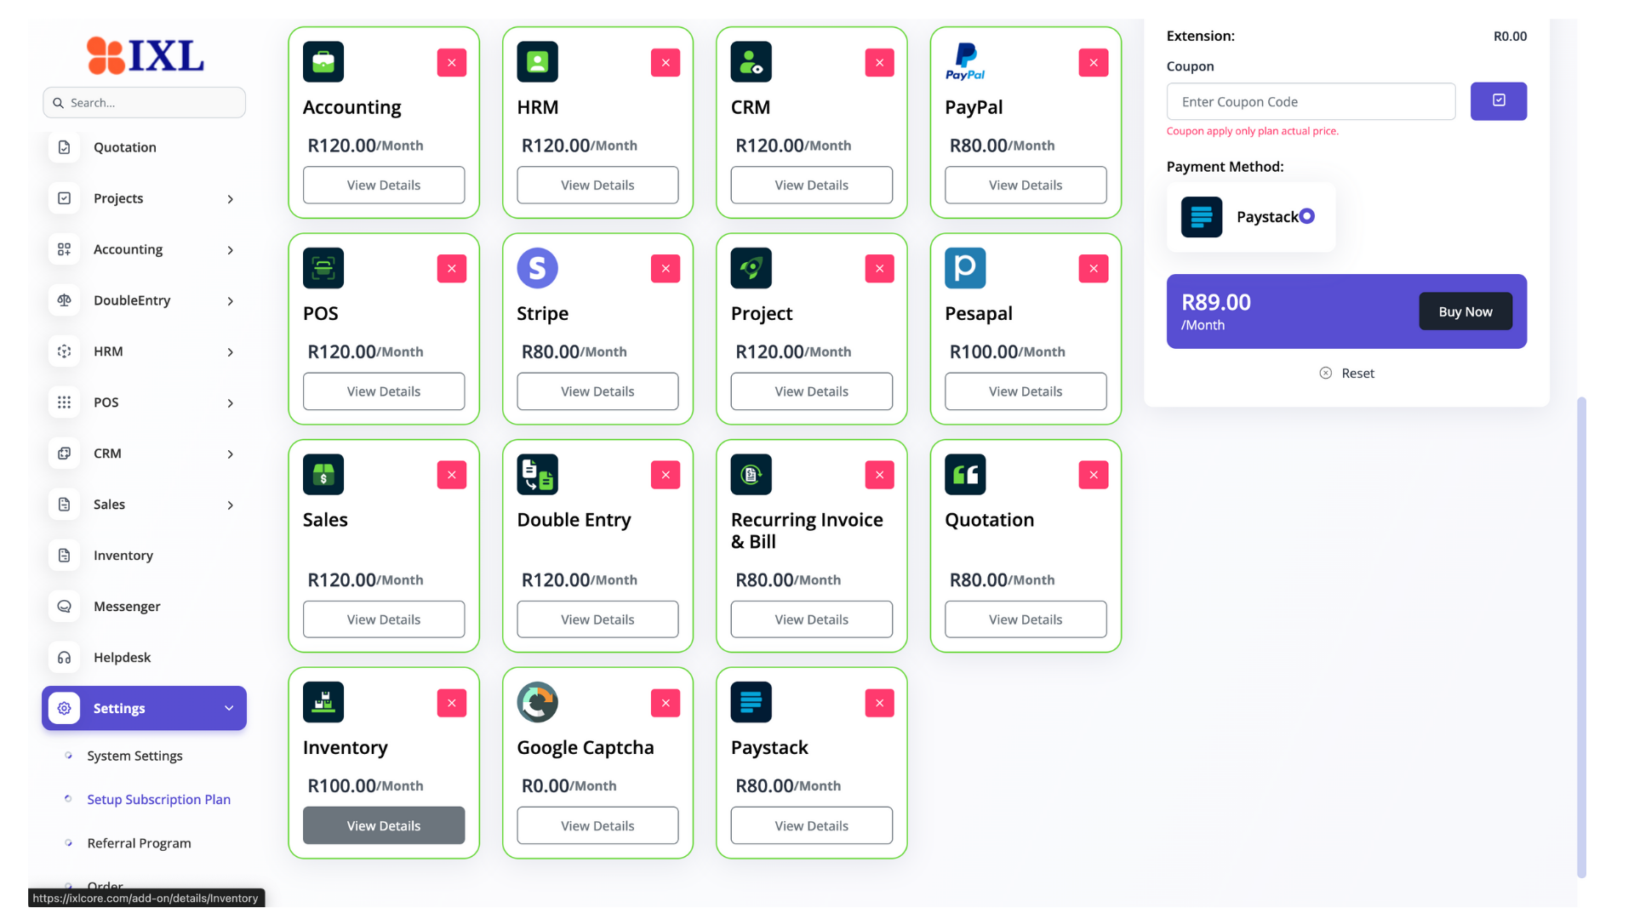Screen dimensions: 1634x919
Task: View Details of Pesapal add-on
Action: (1026, 391)
